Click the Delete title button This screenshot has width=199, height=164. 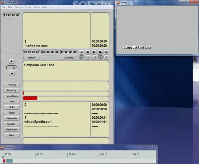click(12, 119)
